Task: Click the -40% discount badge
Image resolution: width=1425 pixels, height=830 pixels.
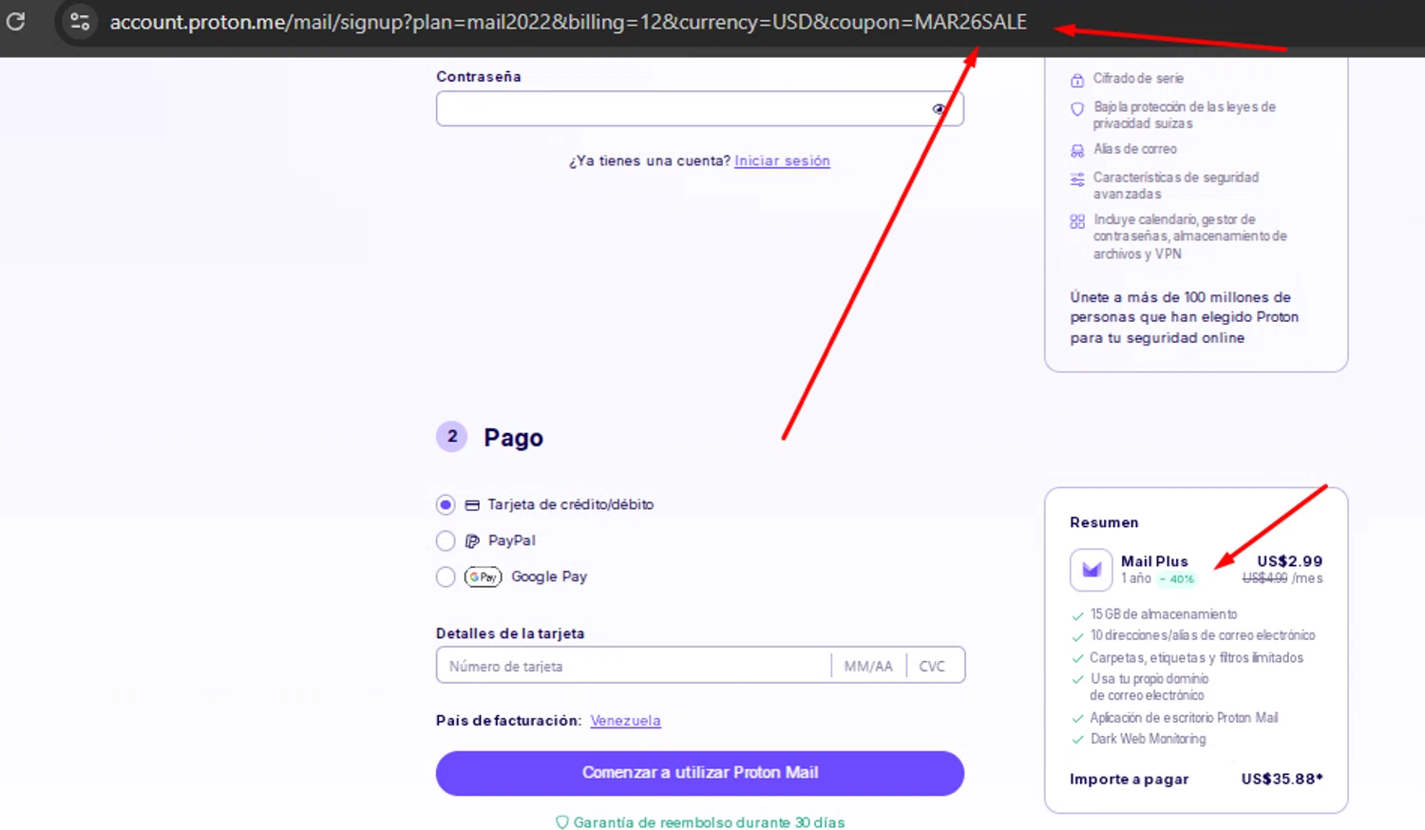Action: tap(1177, 579)
